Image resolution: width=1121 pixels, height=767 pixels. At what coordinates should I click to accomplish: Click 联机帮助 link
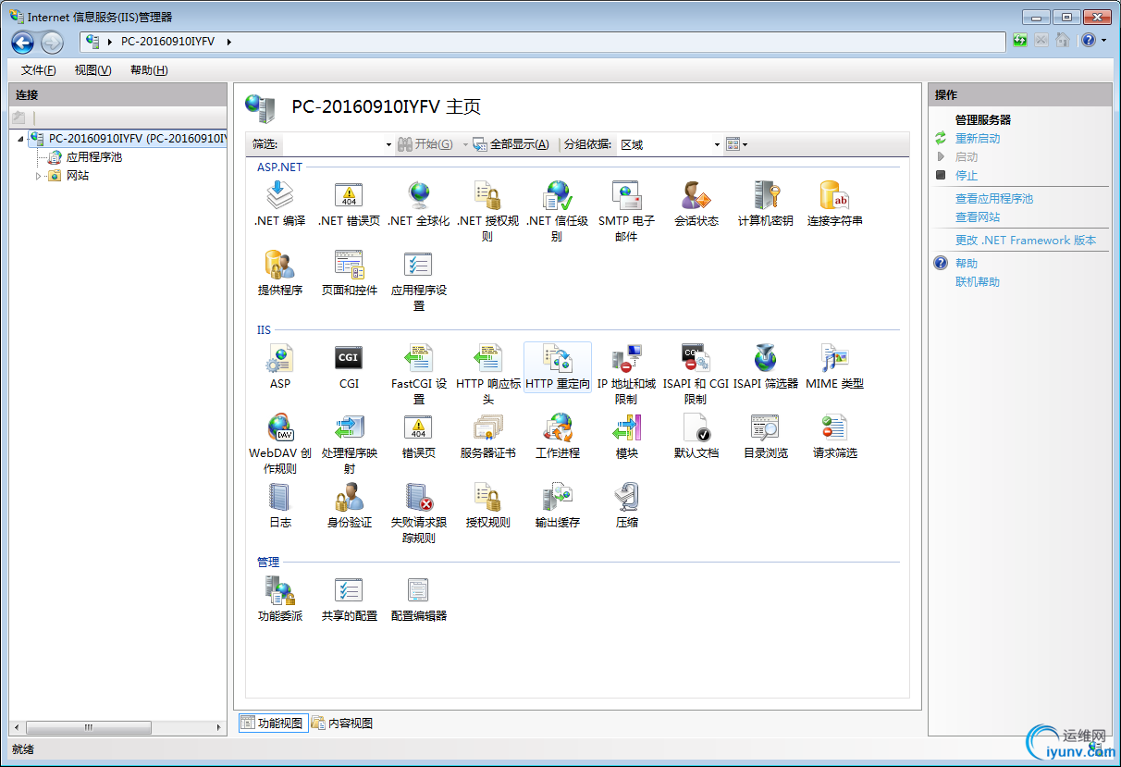pyautogui.click(x=977, y=281)
